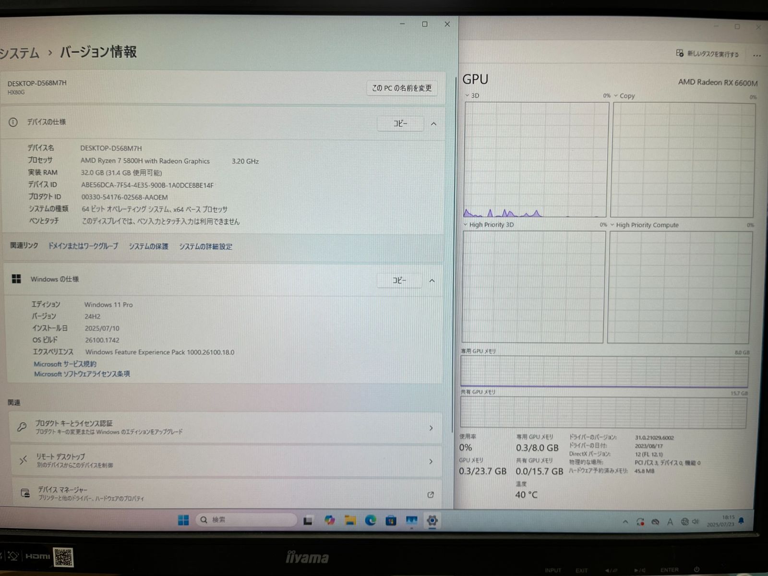Open notifications bell icon
768x576 pixels.
742,521
